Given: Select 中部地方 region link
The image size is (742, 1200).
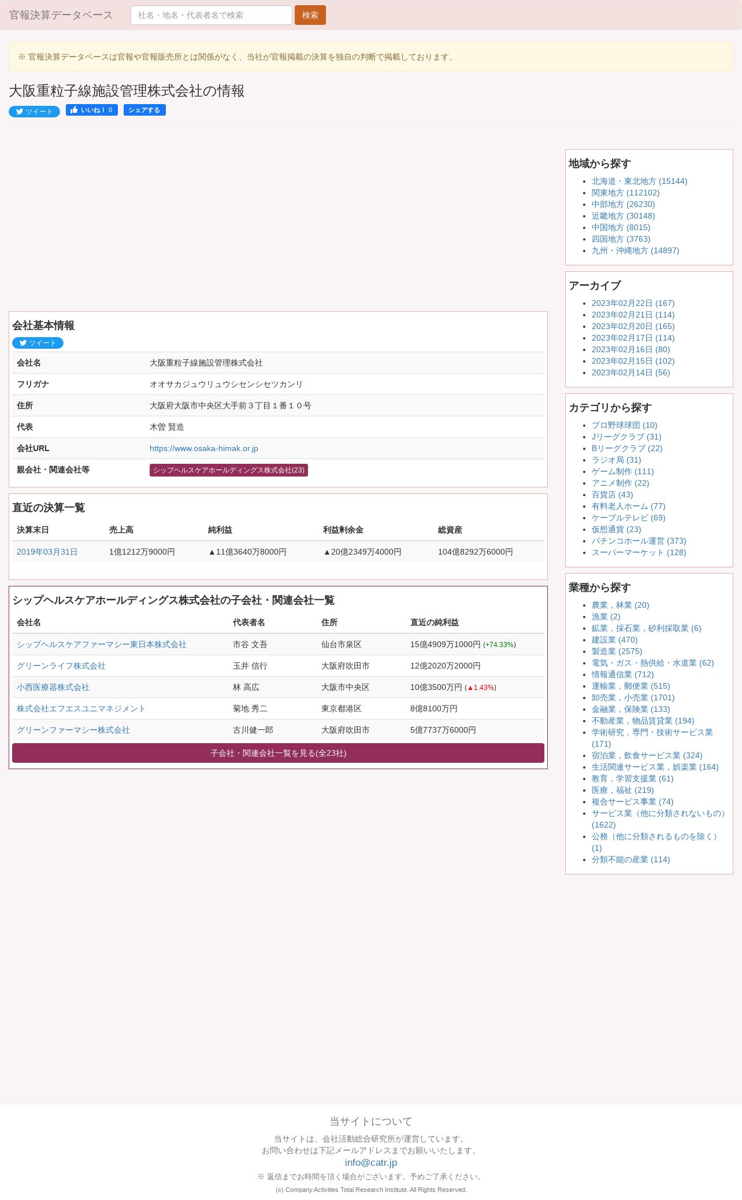Looking at the screenshot, I should [623, 204].
